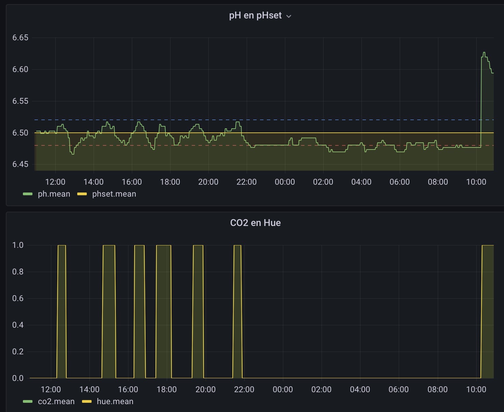Viewport: 504px width, 412px height.
Task: Click yellow color swatch beside phset.mean
Action: point(82,194)
